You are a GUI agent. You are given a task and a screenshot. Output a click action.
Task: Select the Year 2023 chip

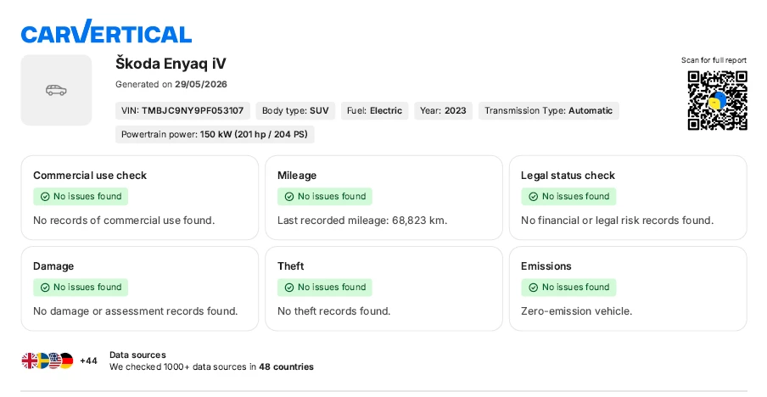pos(443,110)
